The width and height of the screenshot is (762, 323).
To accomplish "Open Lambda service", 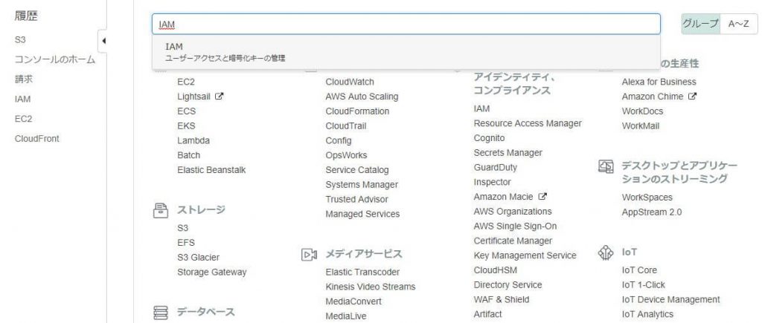I will point(193,140).
